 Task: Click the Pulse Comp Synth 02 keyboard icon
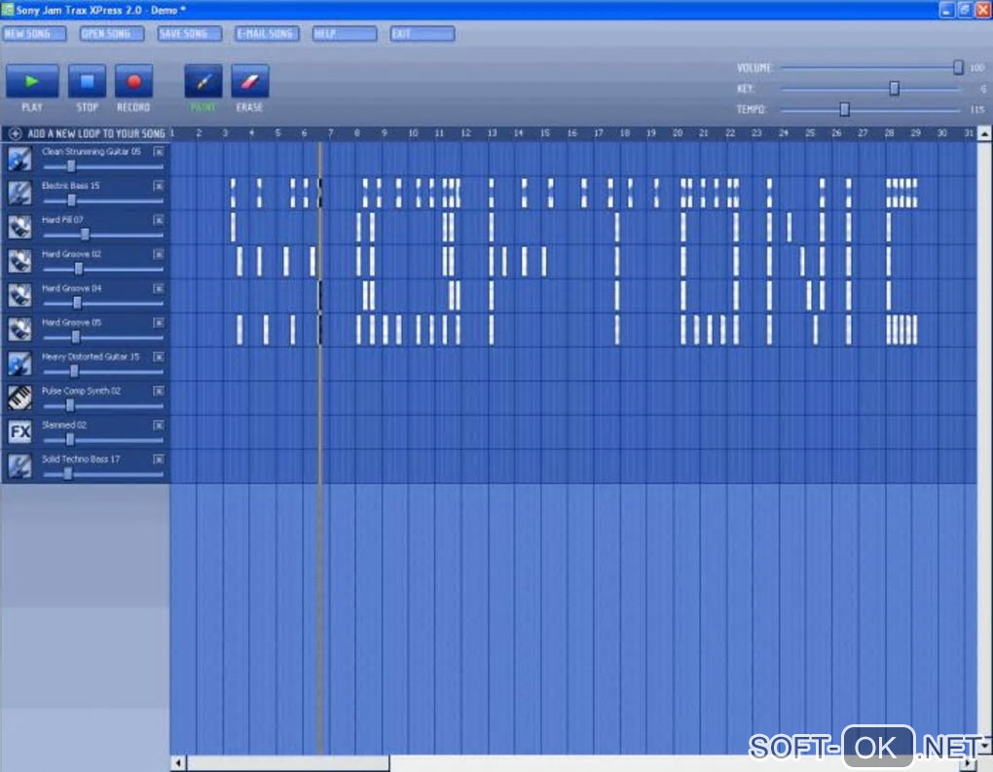(19, 398)
